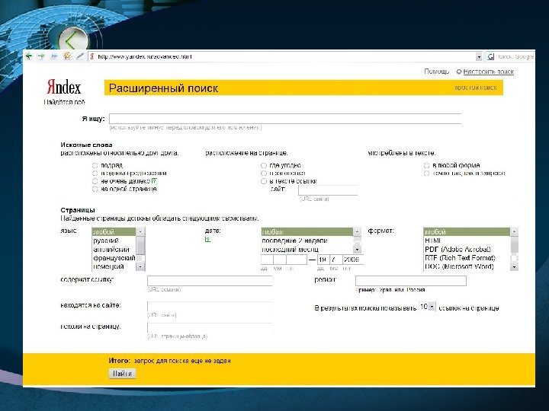
Task: Click the 'регион' input field
Action: [x=411, y=281]
